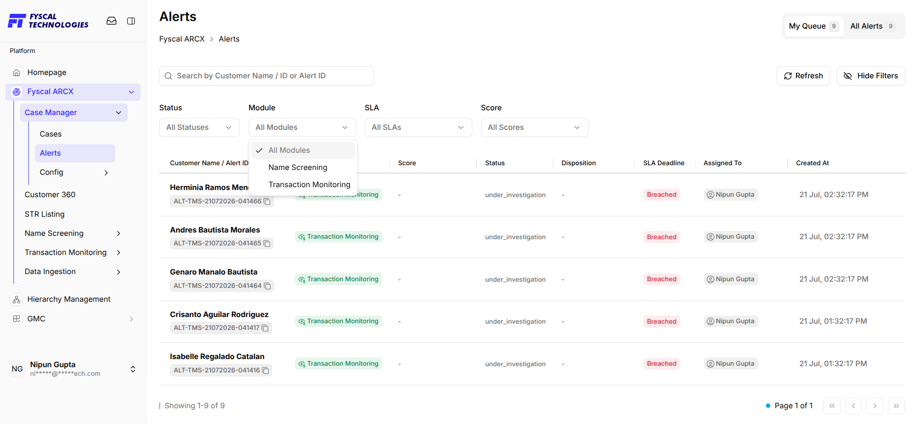The width and height of the screenshot is (918, 424).
Task: Click the Fyscal Technologies logo
Action: coord(48,21)
